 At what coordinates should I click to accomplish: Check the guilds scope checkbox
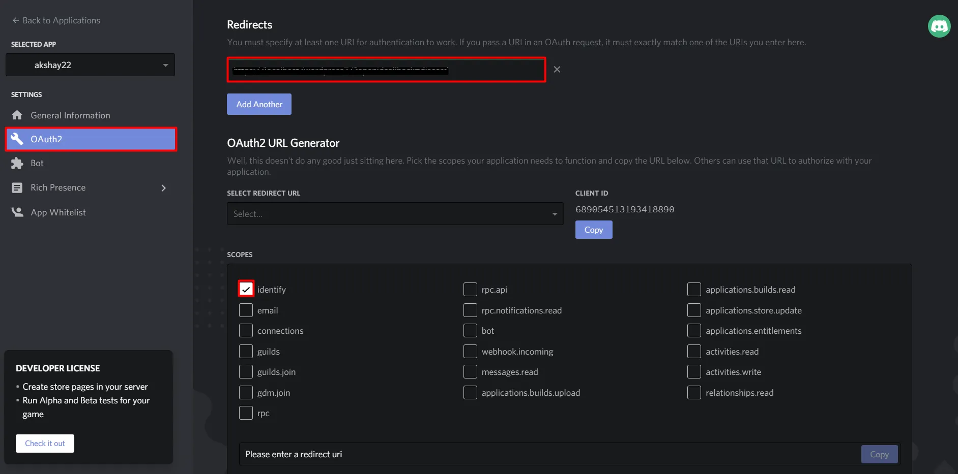[x=246, y=351]
